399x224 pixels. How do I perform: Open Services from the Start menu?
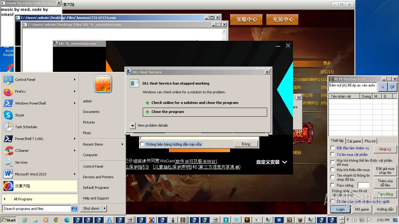[40, 162]
